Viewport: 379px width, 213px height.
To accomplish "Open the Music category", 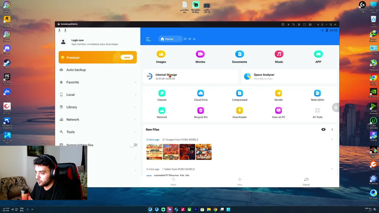I will pyautogui.click(x=279, y=57).
